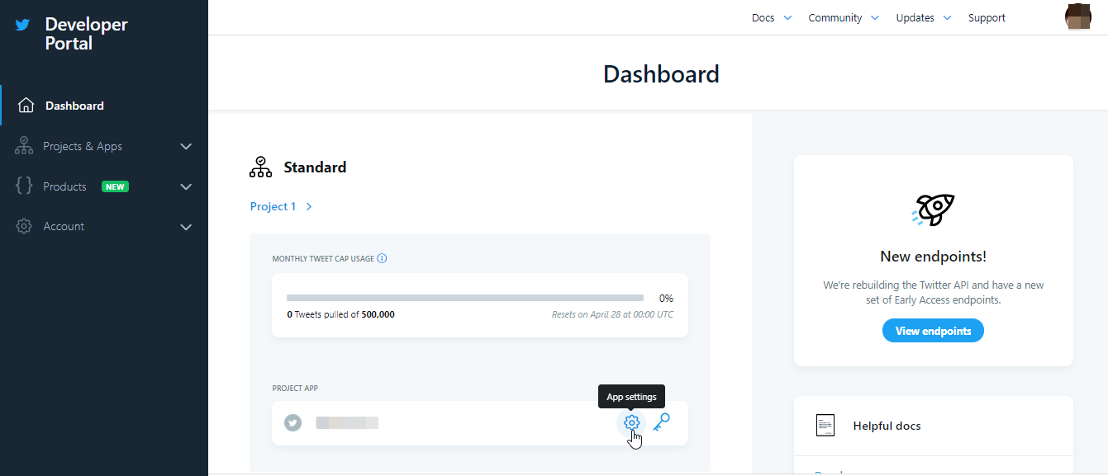The height and width of the screenshot is (476, 1108).
Task: Click the Developer Portal title
Action: 87,34
